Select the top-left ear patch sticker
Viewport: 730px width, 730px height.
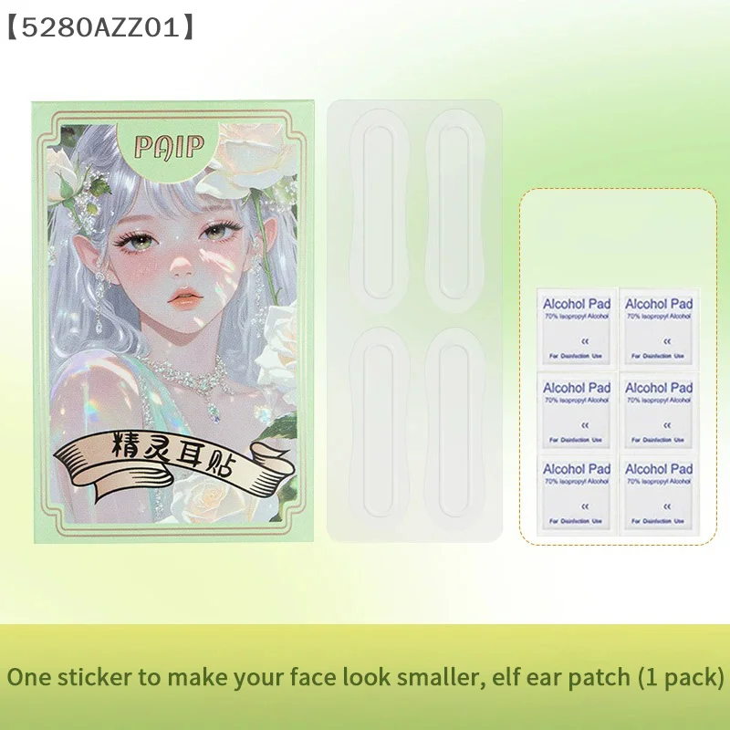pos(380,211)
